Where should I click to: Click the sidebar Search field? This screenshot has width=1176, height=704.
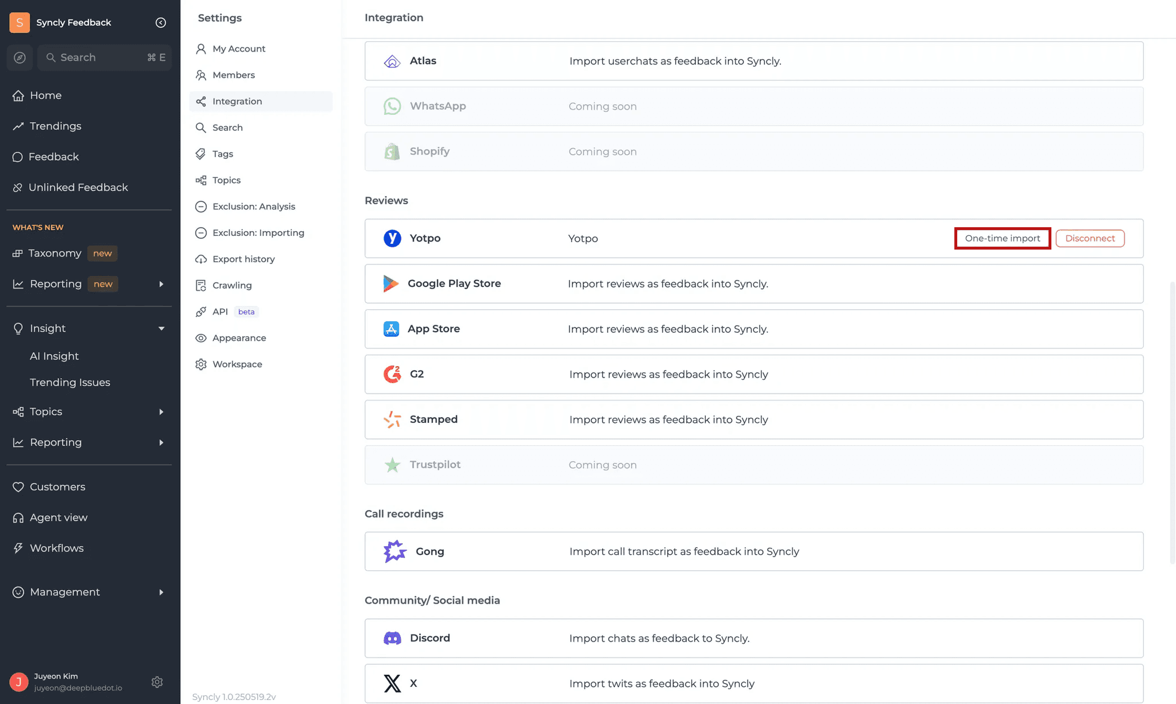(105, 57)
